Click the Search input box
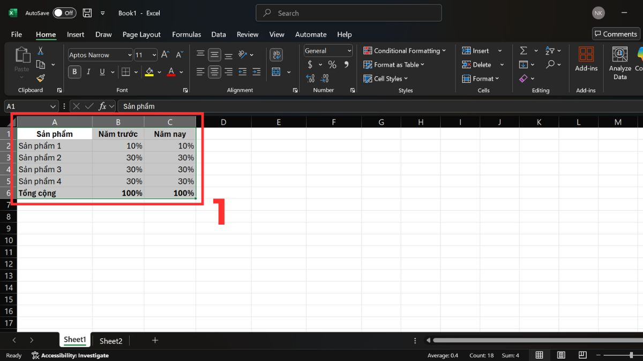Viewport: 643px width, 361px height. [x=349, y=13]
